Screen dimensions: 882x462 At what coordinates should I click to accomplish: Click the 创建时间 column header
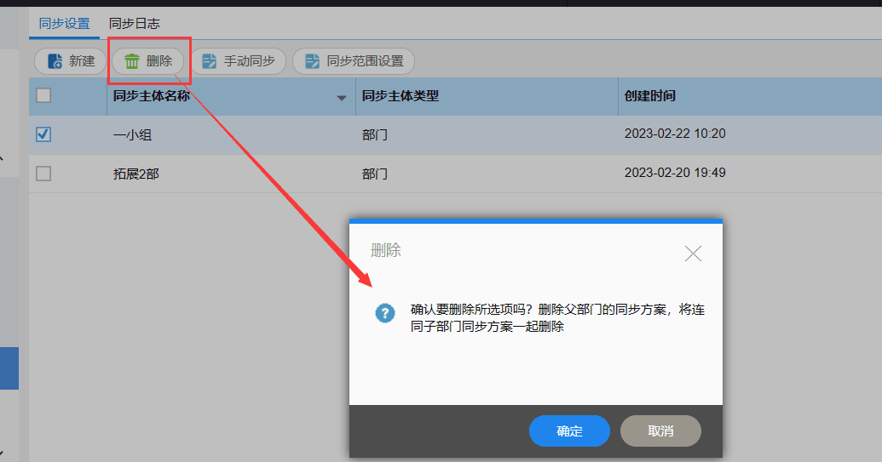click(649, 96)
